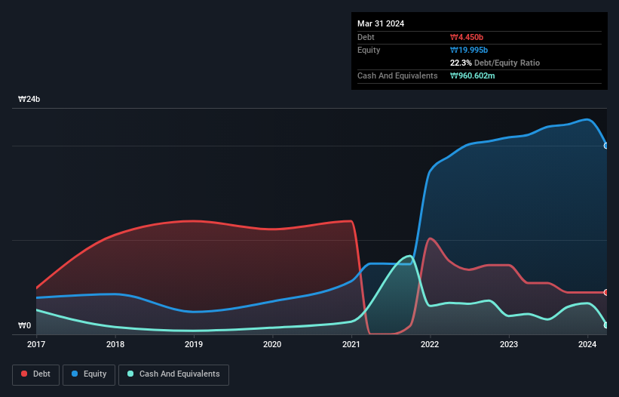Click the 2018 x-axis label
619x397 pixels.
[x=115, y=344]
